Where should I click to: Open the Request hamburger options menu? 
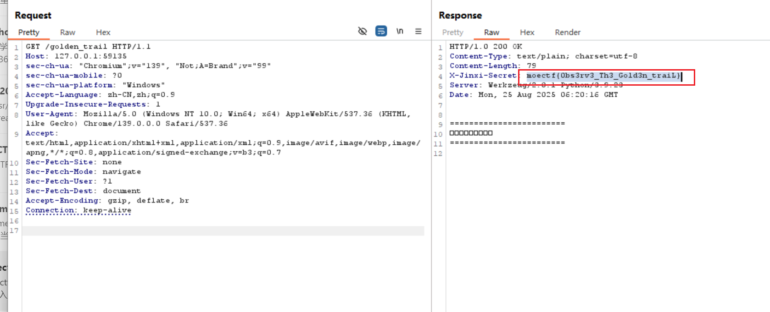coord(418,31)
